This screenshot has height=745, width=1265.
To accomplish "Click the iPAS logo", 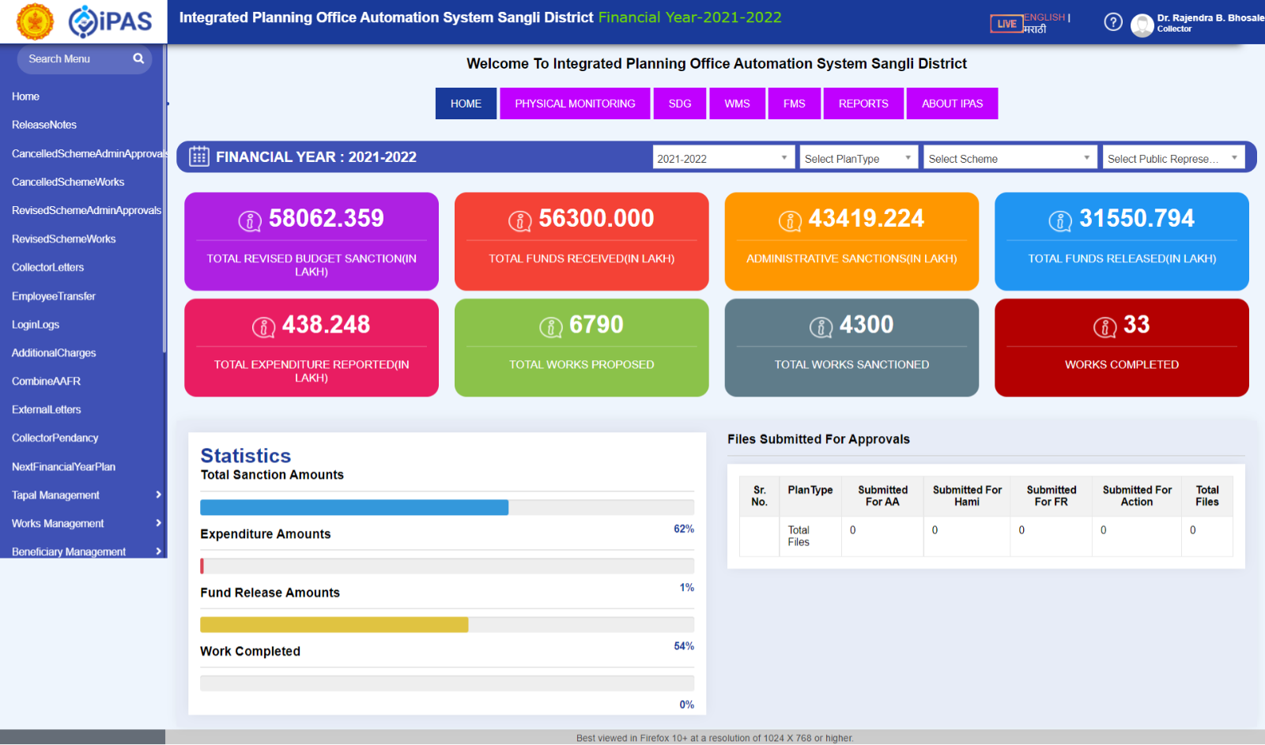I will pos(110,21).
